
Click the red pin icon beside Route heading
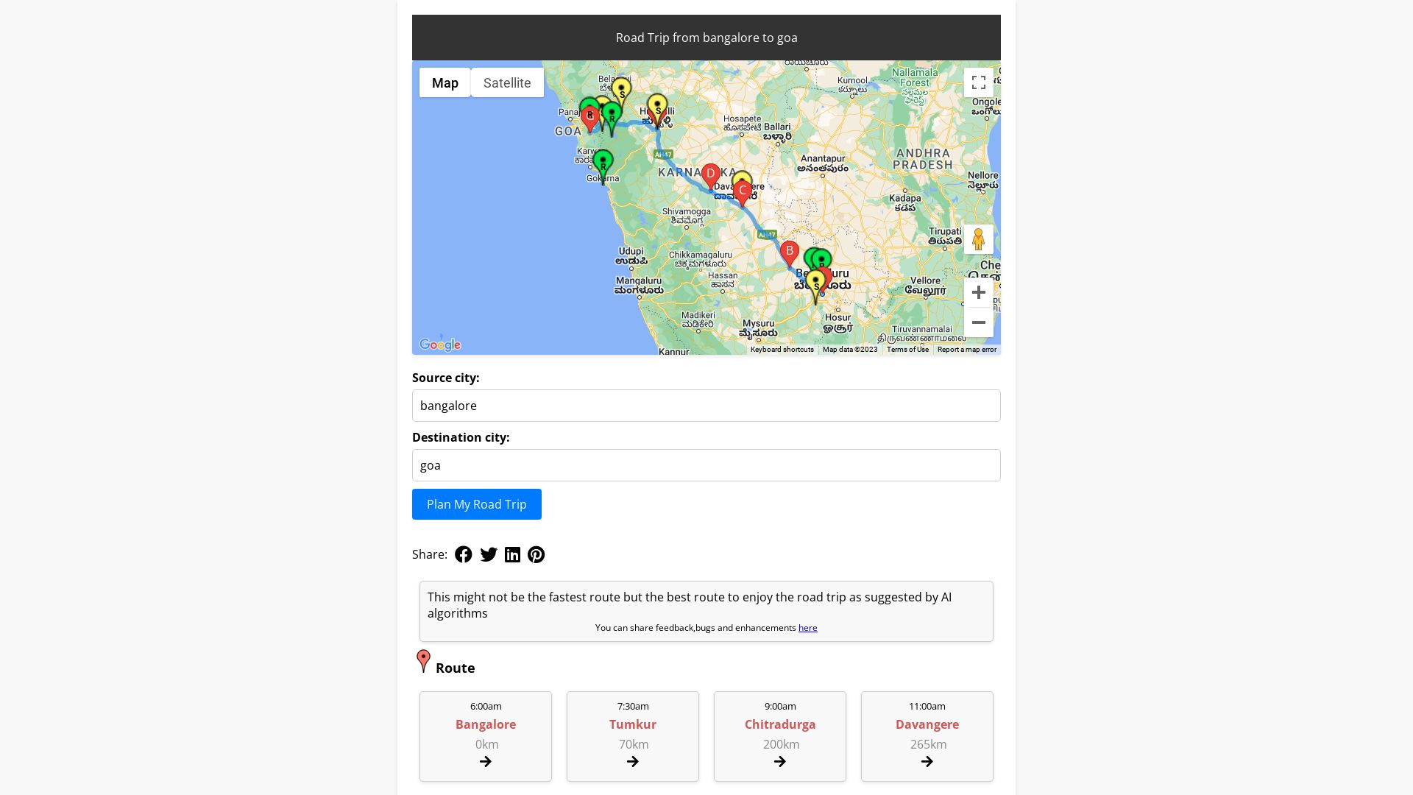coord(423,661)
